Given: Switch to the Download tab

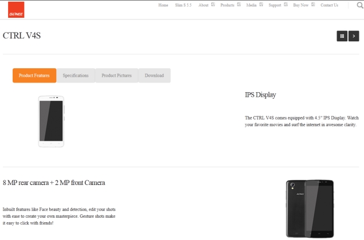Looking at the screenshot, I should point(154,76).
